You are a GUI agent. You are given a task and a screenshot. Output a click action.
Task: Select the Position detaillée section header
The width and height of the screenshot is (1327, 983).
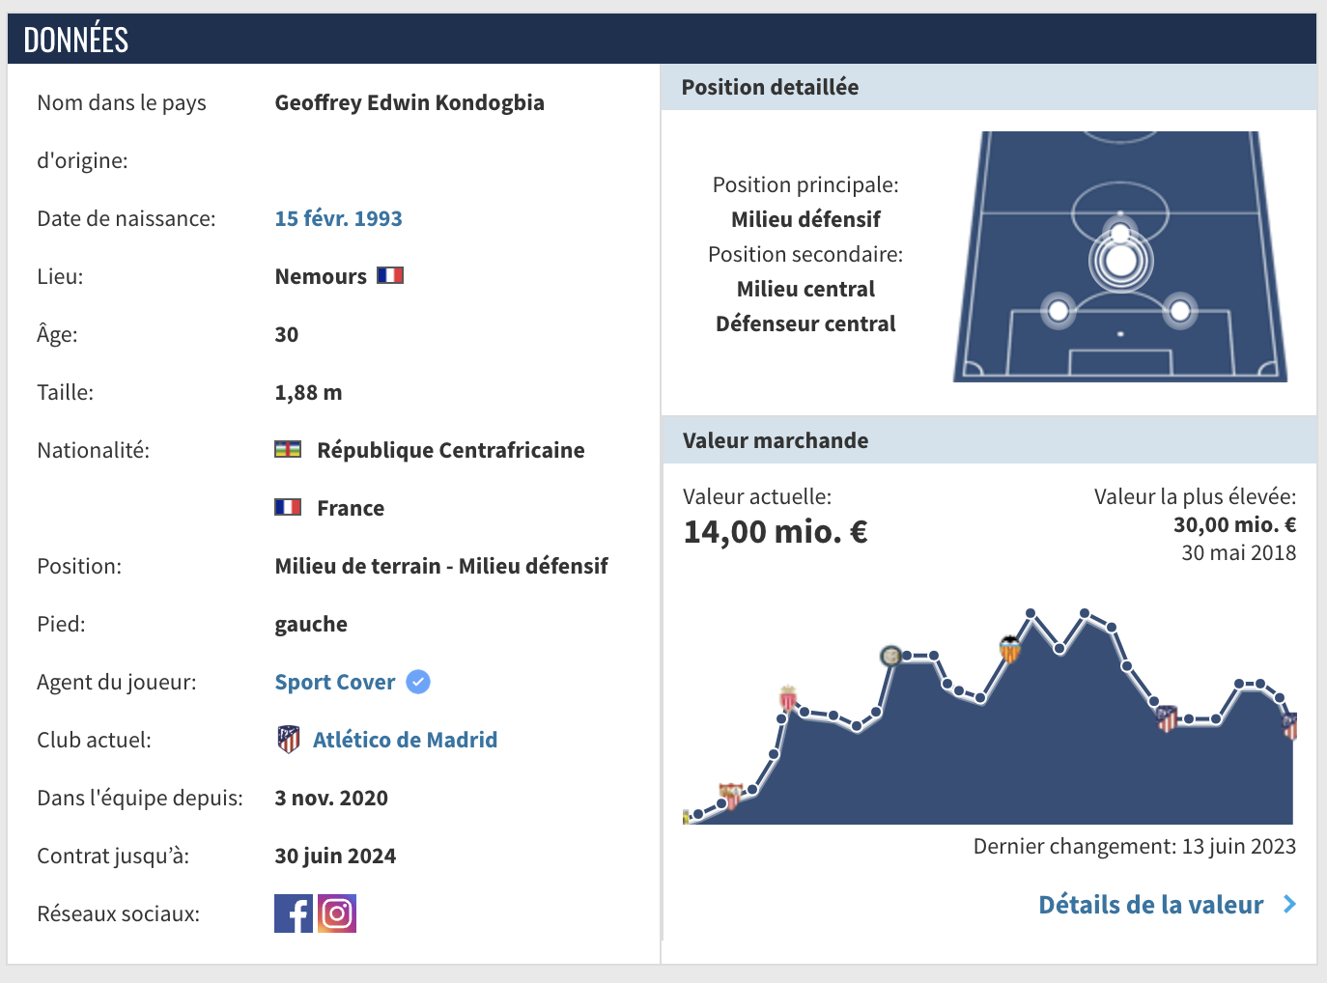tap(770, 87)
